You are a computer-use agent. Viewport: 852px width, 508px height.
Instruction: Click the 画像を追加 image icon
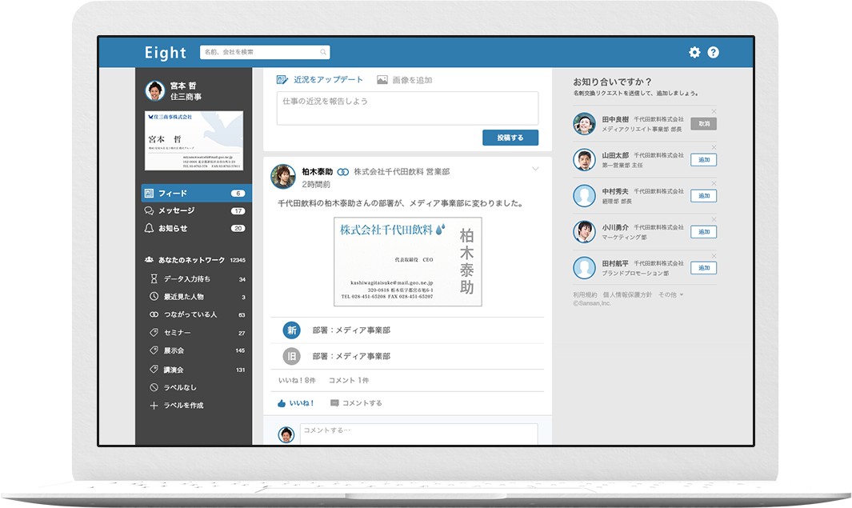pos(382,80)
